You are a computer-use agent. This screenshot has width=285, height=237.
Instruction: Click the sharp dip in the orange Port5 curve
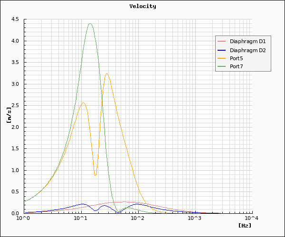(x=95, y=175)
